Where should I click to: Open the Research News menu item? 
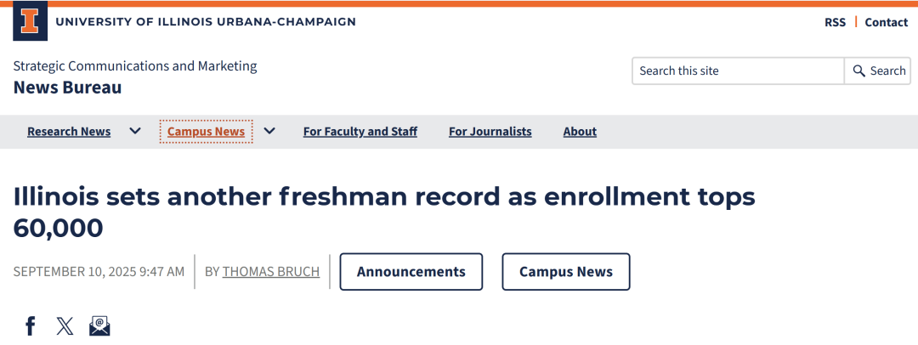pyautogui.click(x=69, y=132)
